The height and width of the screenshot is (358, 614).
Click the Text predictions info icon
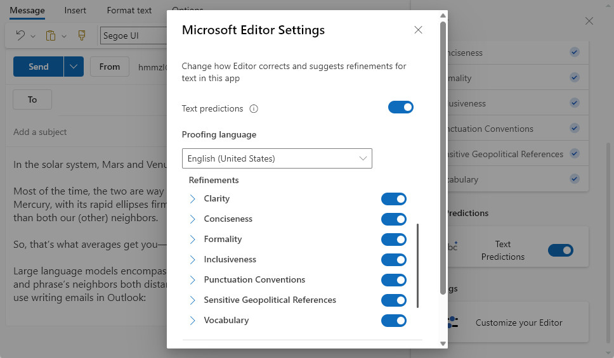click(254, 109)
